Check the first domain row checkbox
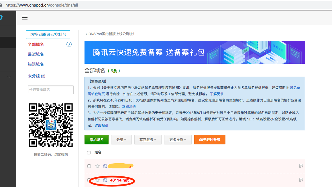Screen dimensions: 332x187 tap(89, 166)
